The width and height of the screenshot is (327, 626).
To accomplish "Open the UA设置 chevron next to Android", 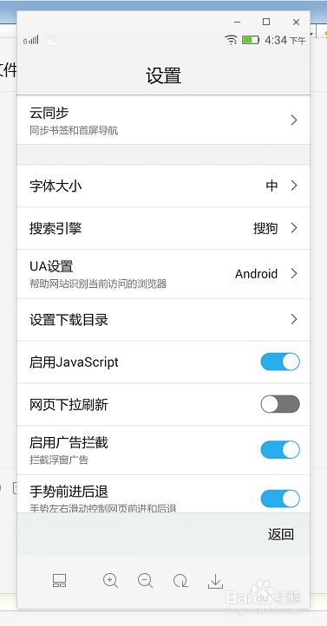I will coord(294,273).
